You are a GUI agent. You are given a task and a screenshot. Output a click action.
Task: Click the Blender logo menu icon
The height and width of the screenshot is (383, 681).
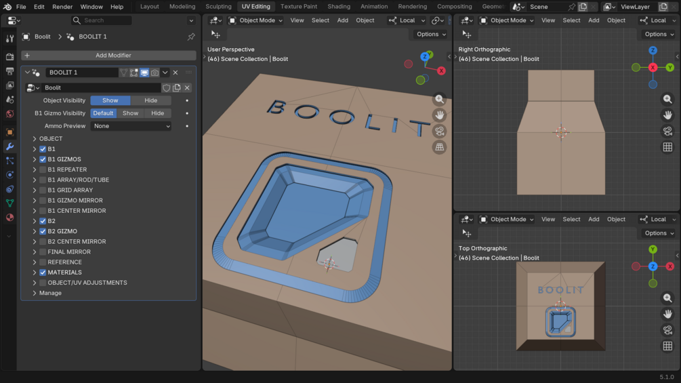coord(7,7)
